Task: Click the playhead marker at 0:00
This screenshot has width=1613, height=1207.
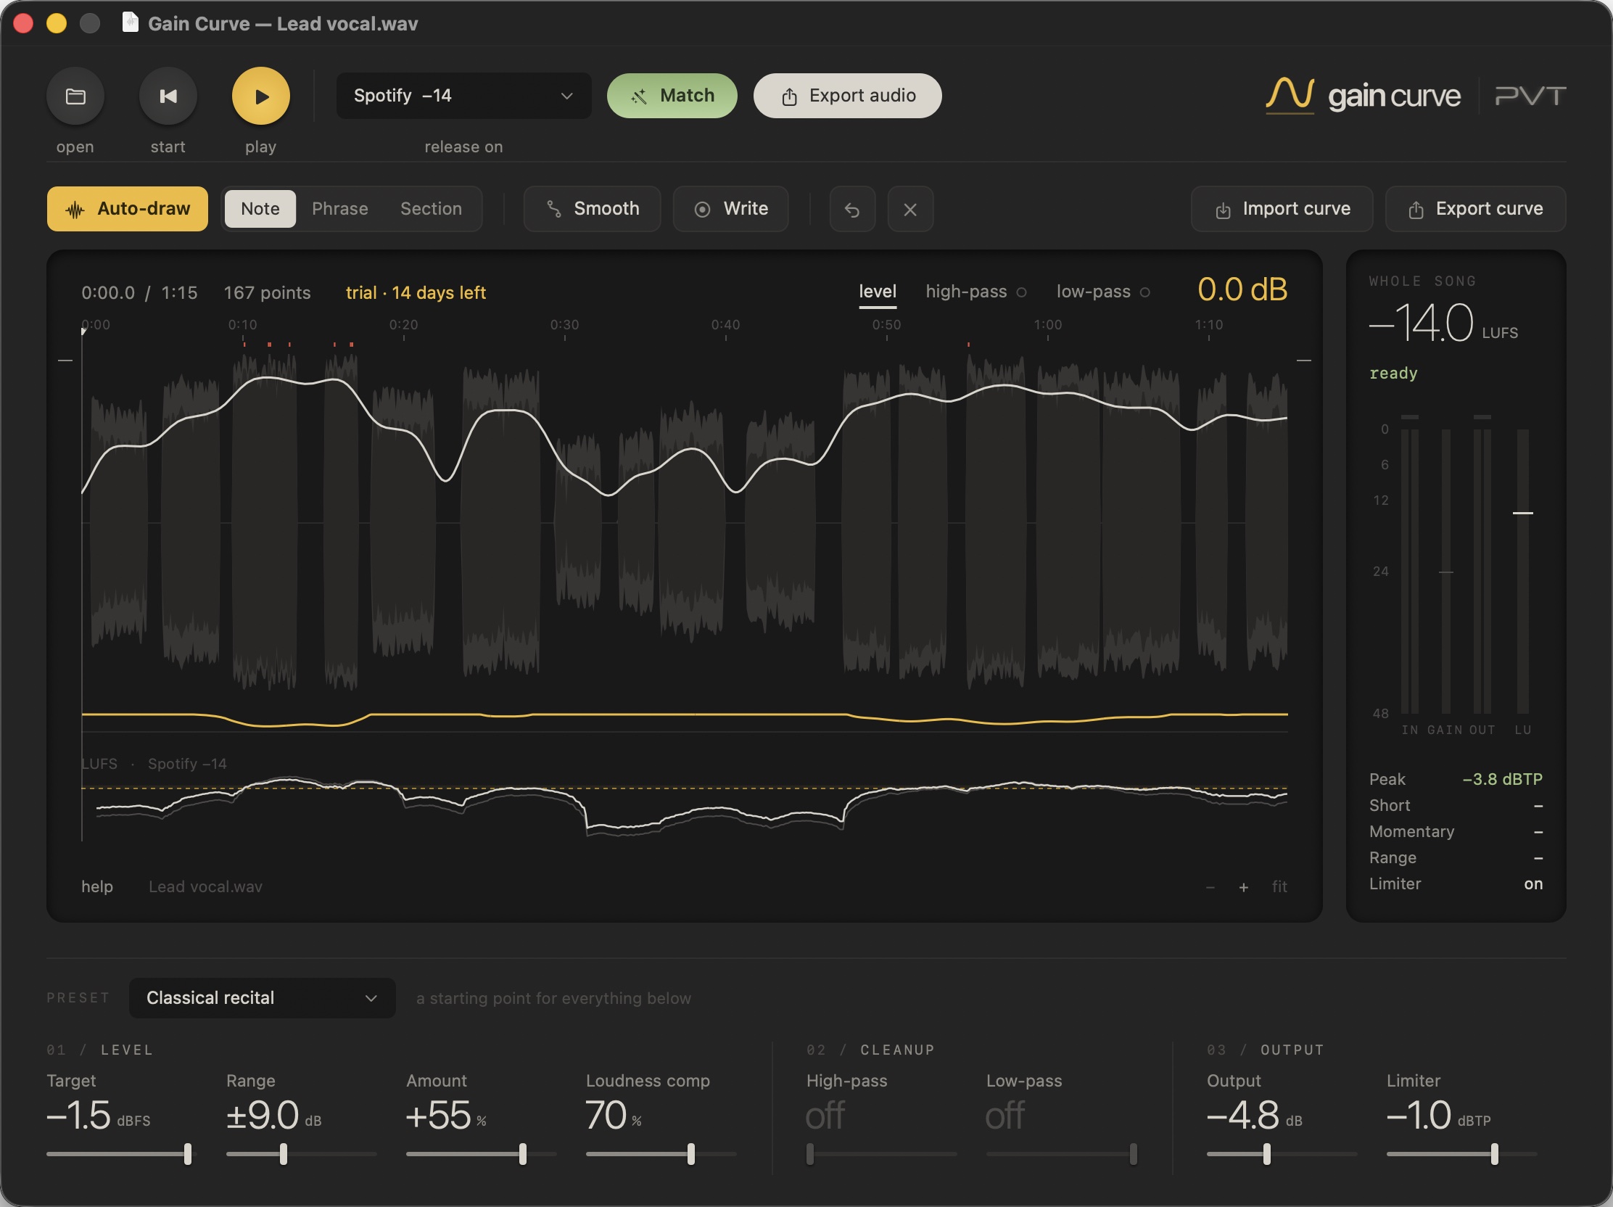Action: tap(83, 331)
